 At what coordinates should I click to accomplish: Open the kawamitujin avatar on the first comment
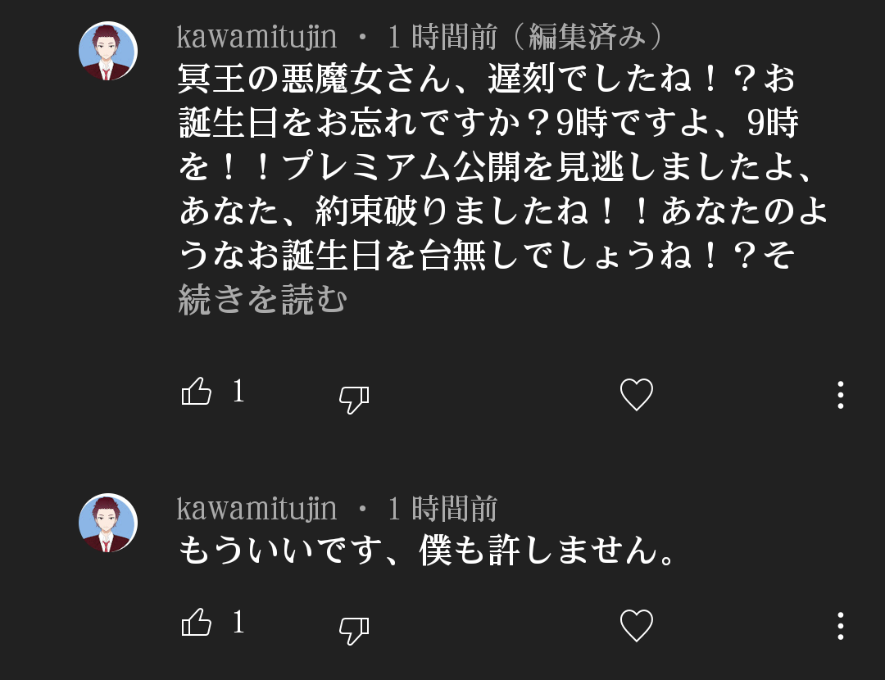(107, 51)
